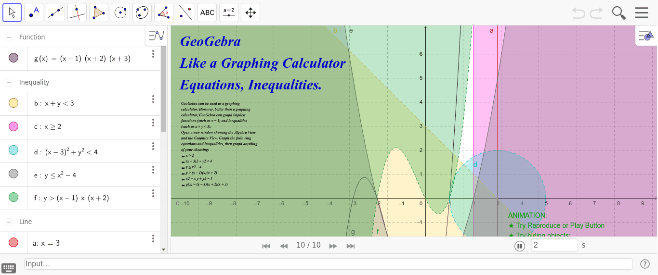Toggle visibility of line a: x=3
This screenshot has height=275, width=658.
pyautogui.click(x=13, y=242)
